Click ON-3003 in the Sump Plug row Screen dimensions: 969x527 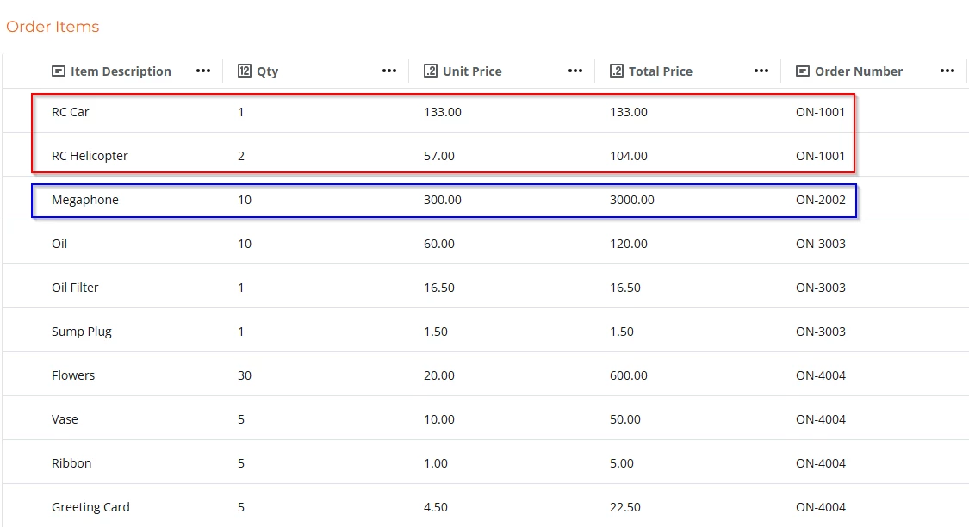tap(821, 332)
